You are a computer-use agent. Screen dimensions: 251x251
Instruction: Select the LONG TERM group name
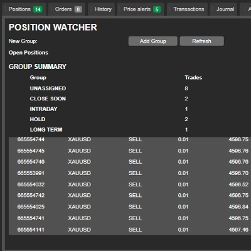point(46,130)
